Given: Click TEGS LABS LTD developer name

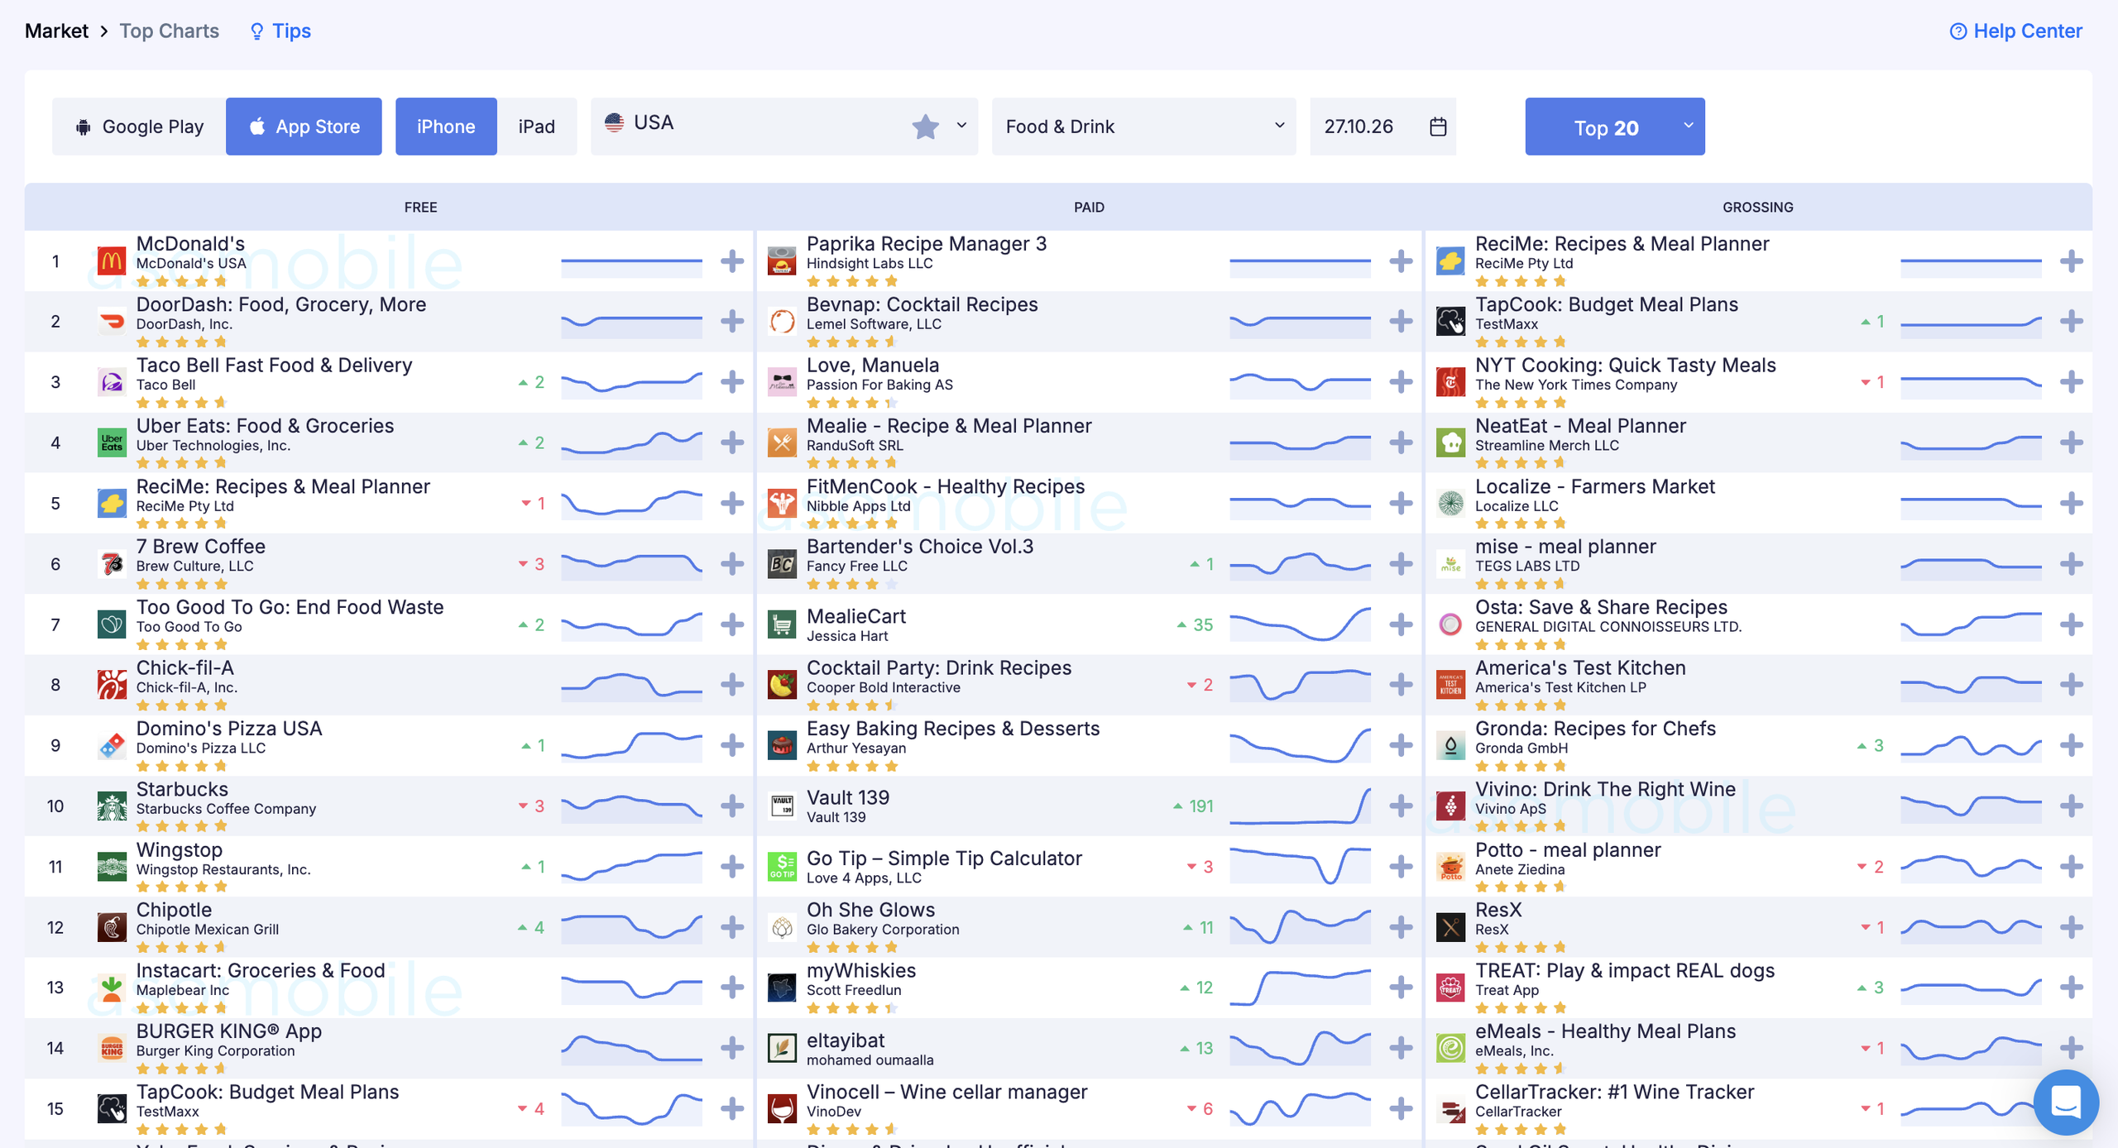Looking at the screenshot, I should point(1527,566).
